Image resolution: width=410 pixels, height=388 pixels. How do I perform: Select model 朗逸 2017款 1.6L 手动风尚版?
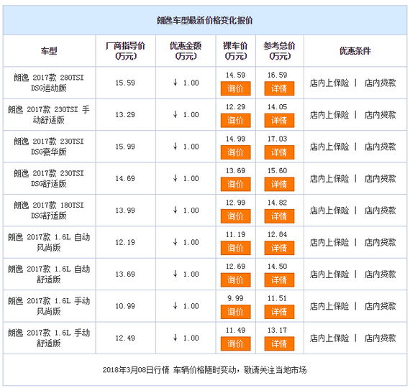coord(49,306)
